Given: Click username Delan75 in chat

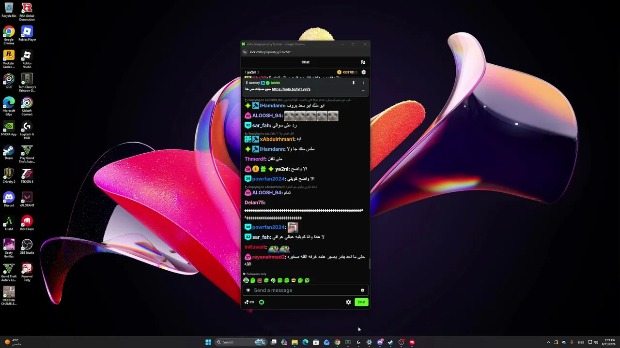Looking at the screenshot, I should (254, 203).
